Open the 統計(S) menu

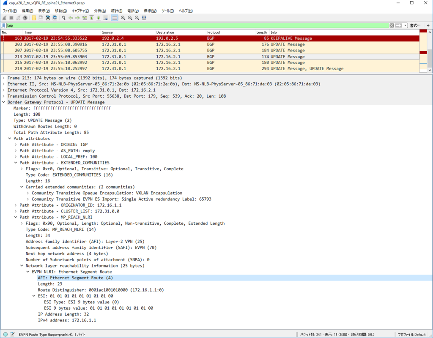coord(117,11)
